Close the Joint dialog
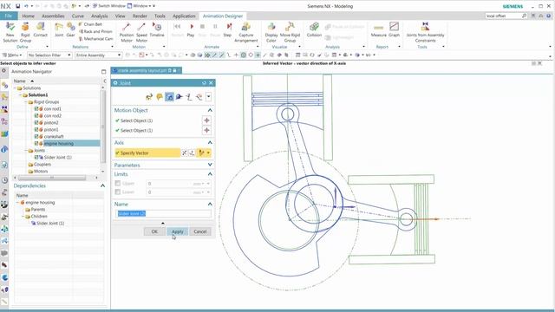555x312 pixels. click(211, 83)
